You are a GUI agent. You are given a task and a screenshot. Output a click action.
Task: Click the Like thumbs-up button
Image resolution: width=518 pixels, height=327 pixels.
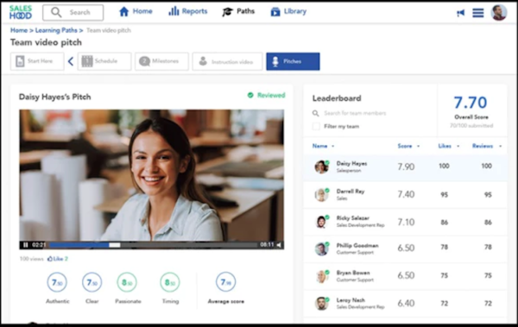(x=58, y=259)
